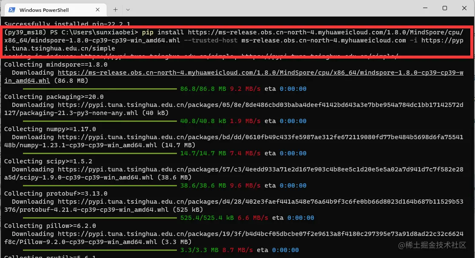The image size is (475, 258).
Task: Minimize the terminal window
Action: (x=425, y=8)
